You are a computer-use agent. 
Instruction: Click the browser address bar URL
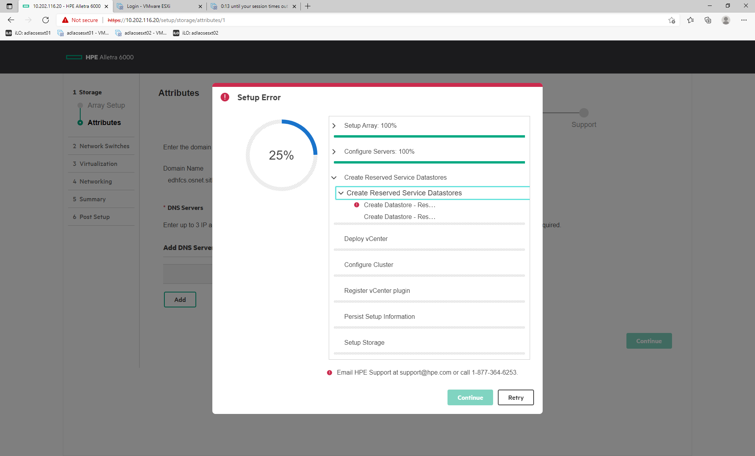click(166, 20)
